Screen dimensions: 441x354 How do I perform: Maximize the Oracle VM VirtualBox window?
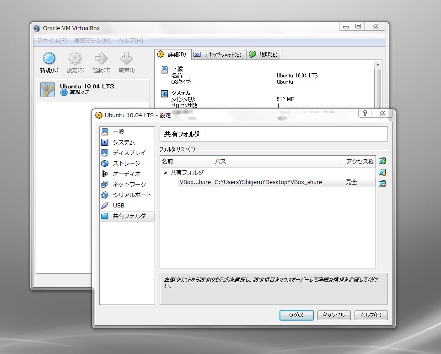tap(358, 26)
